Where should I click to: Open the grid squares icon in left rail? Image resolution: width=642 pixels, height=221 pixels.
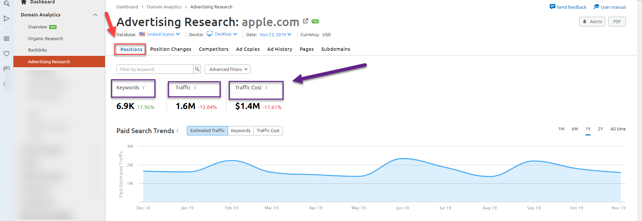(x=6, y=39)
